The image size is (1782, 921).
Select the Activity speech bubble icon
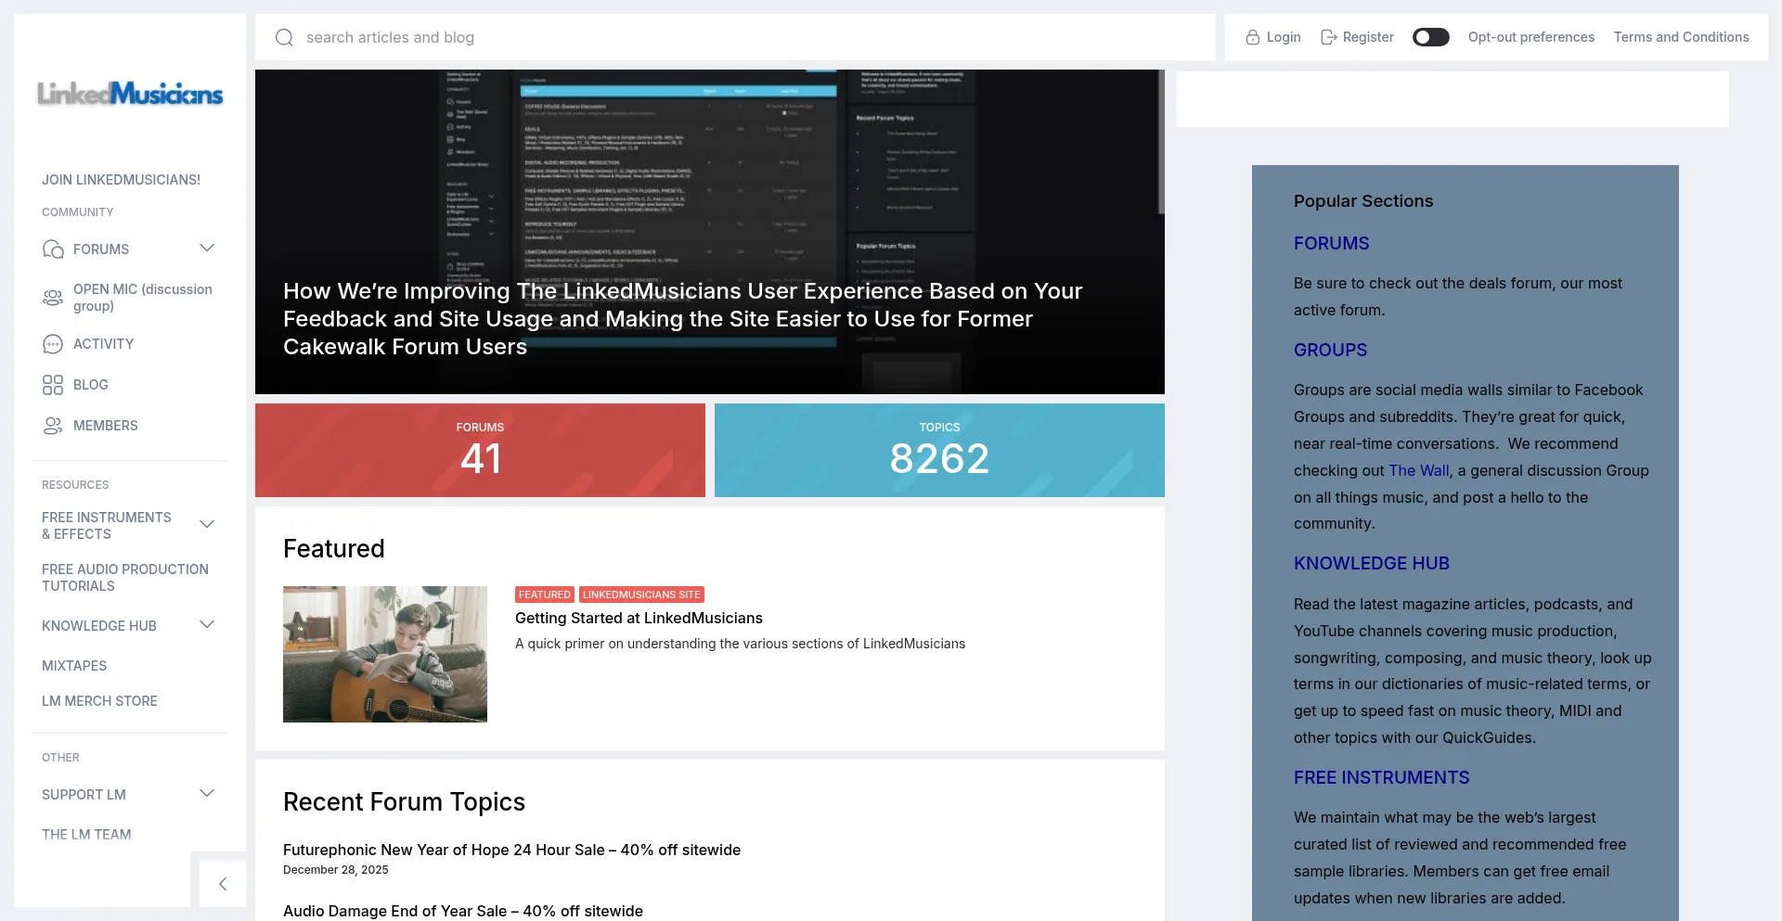(x=53, y=344)
